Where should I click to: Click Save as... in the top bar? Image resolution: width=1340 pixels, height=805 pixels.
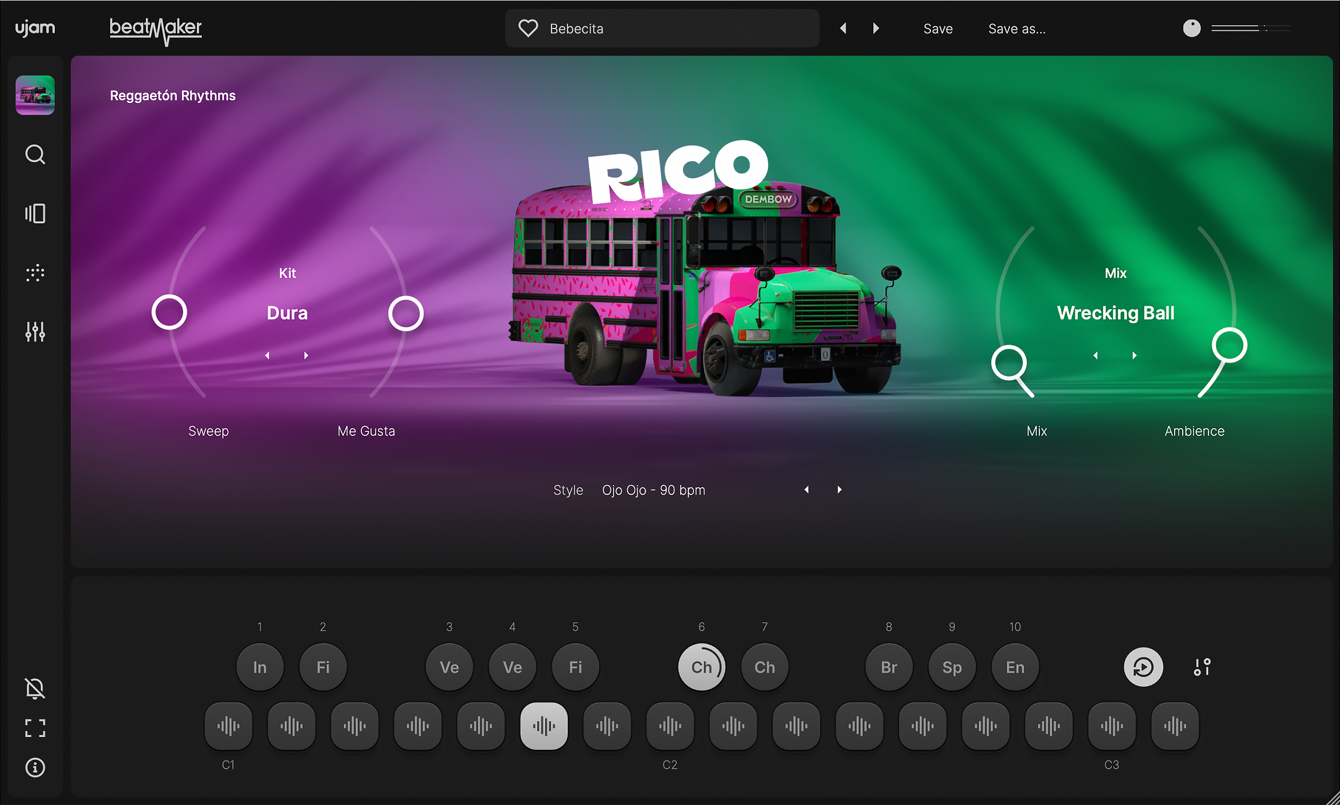pos(1017,28)
